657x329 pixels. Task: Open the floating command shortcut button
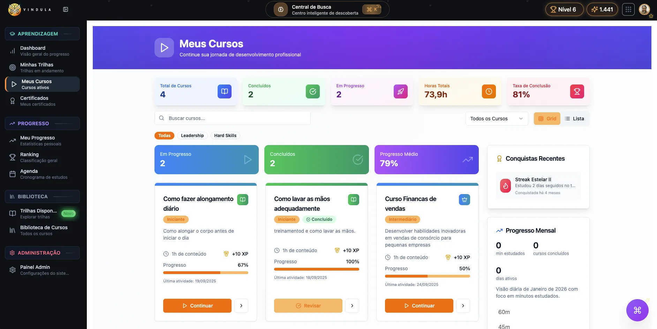pyautogui.click(x=637, y=310)
